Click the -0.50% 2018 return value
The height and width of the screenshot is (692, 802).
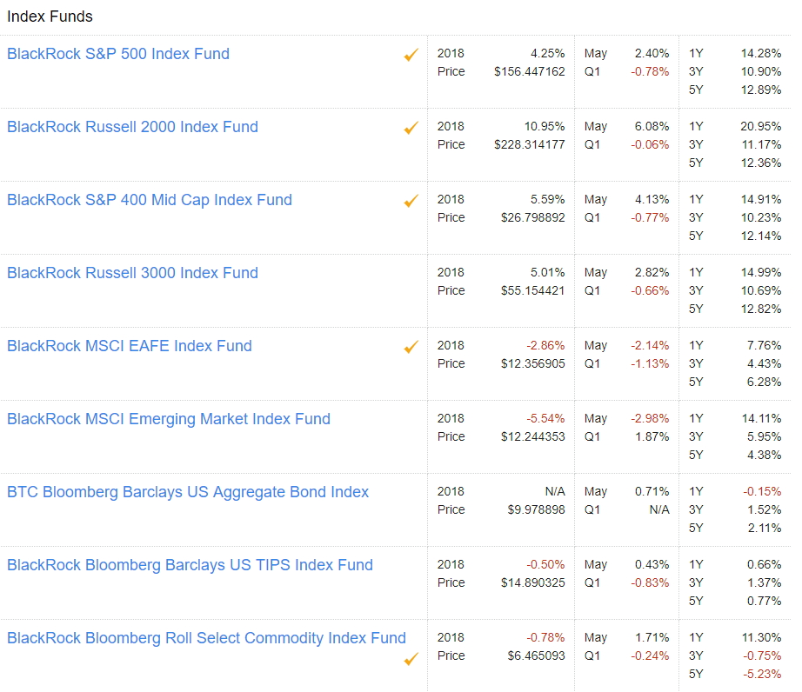point(545,565)
